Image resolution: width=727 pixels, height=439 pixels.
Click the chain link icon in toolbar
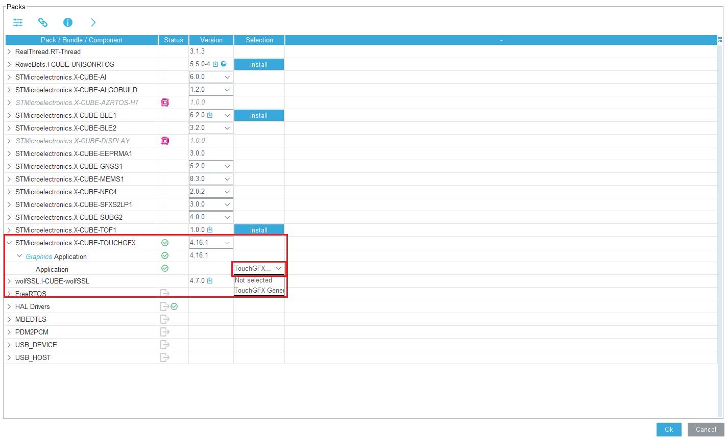pyautogui.click(x=43, y=22)
